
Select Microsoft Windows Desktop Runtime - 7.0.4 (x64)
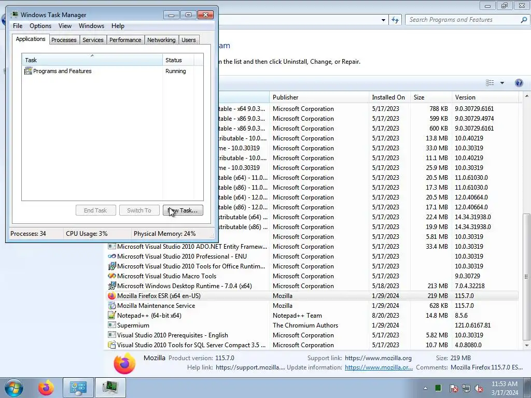312,286
